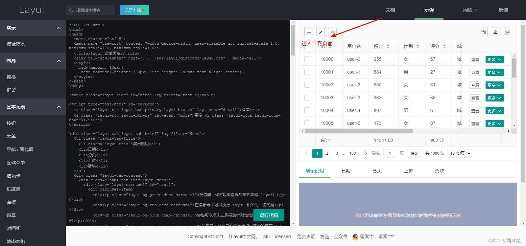Switch to the 日期 tab
This screenshot has width=526, height=246.
(346, 171)
